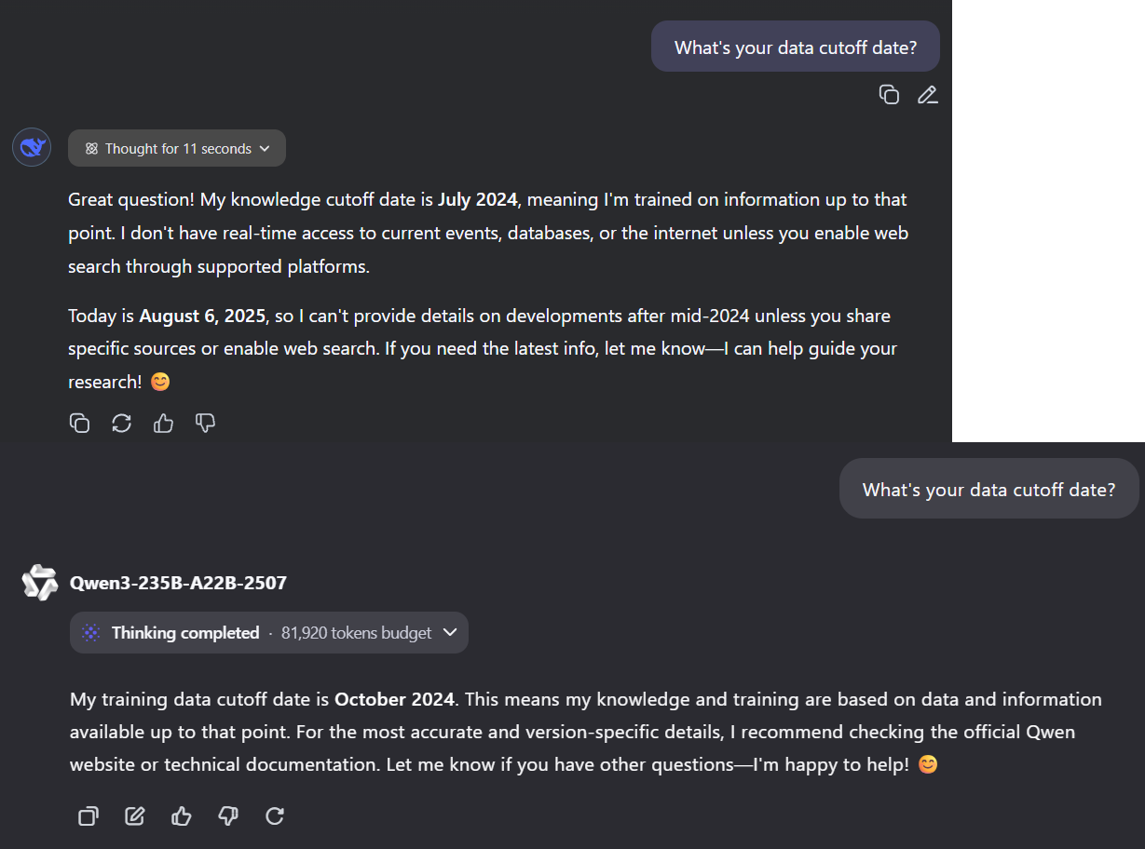Dislike the DeepSeek response with thumbs down
The width and height of the screenshot is (1145, 849).
click(205, 423)
